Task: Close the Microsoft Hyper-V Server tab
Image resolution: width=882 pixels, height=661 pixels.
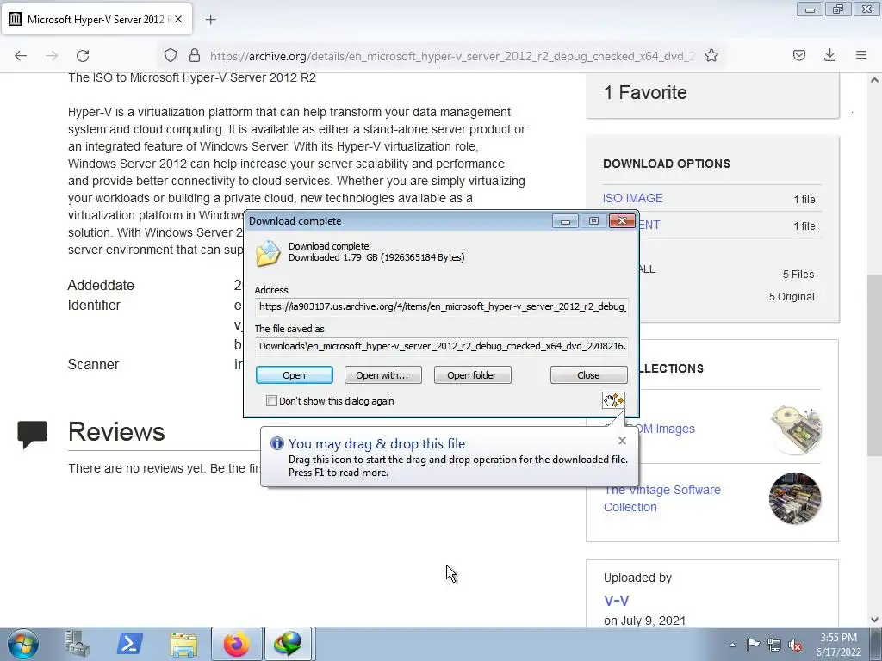Action: (178, 19)
